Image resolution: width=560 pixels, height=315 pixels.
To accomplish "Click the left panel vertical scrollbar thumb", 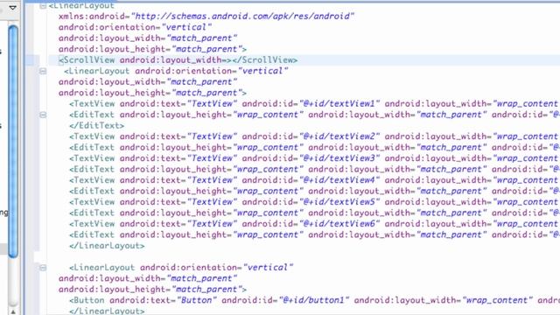I will tap(13, 141).
